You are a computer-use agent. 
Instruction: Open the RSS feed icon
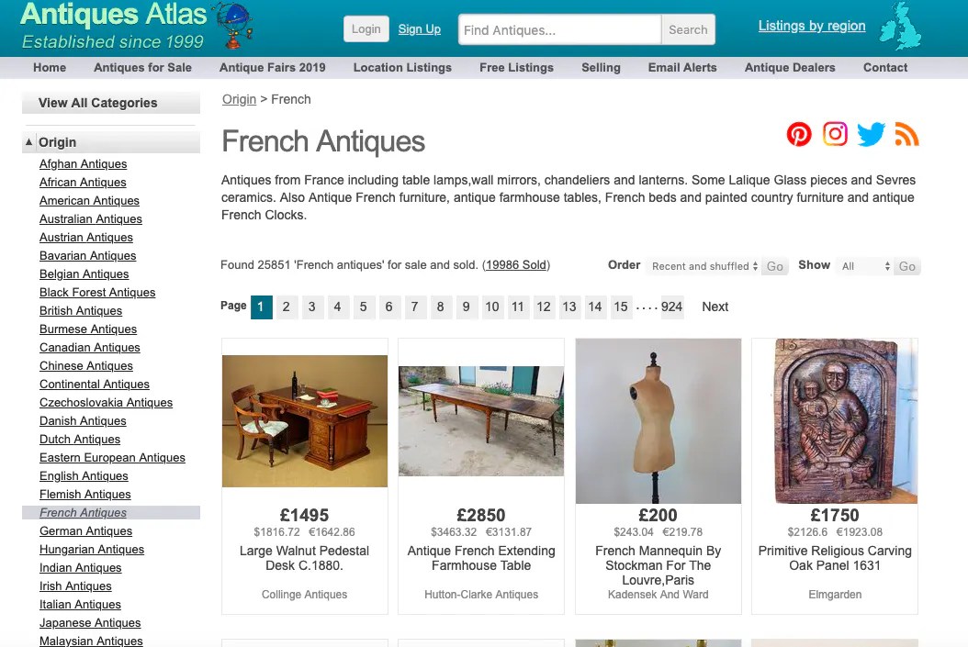pos(906,134)
